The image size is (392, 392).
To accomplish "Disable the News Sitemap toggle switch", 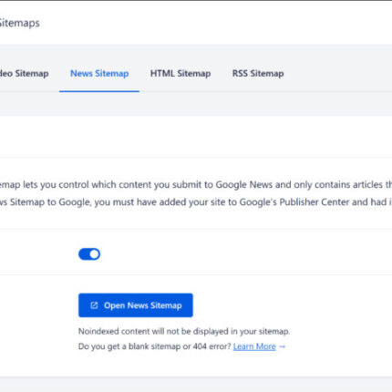I will point(89,254).
